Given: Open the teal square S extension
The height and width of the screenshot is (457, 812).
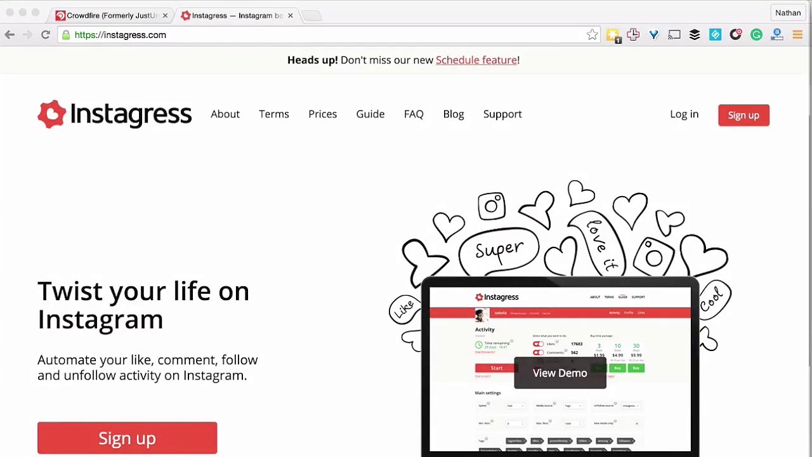Looking at the screenshot, I should coord(715,35).
